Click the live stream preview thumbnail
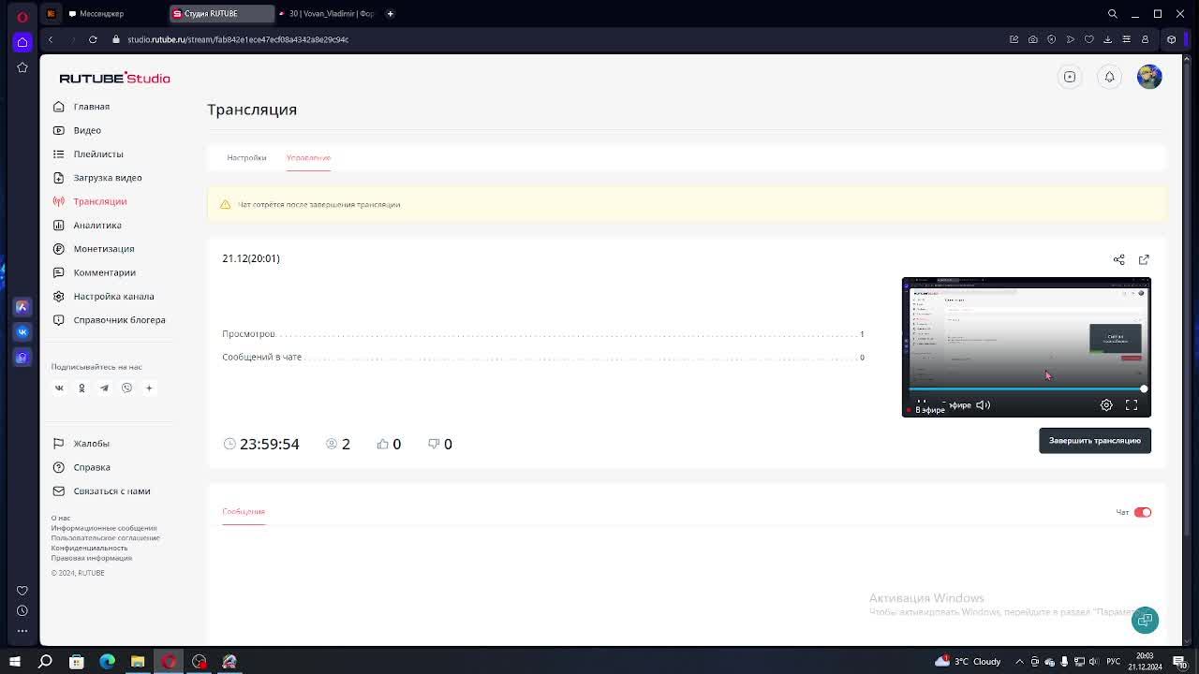 (x=1026, y=347)
